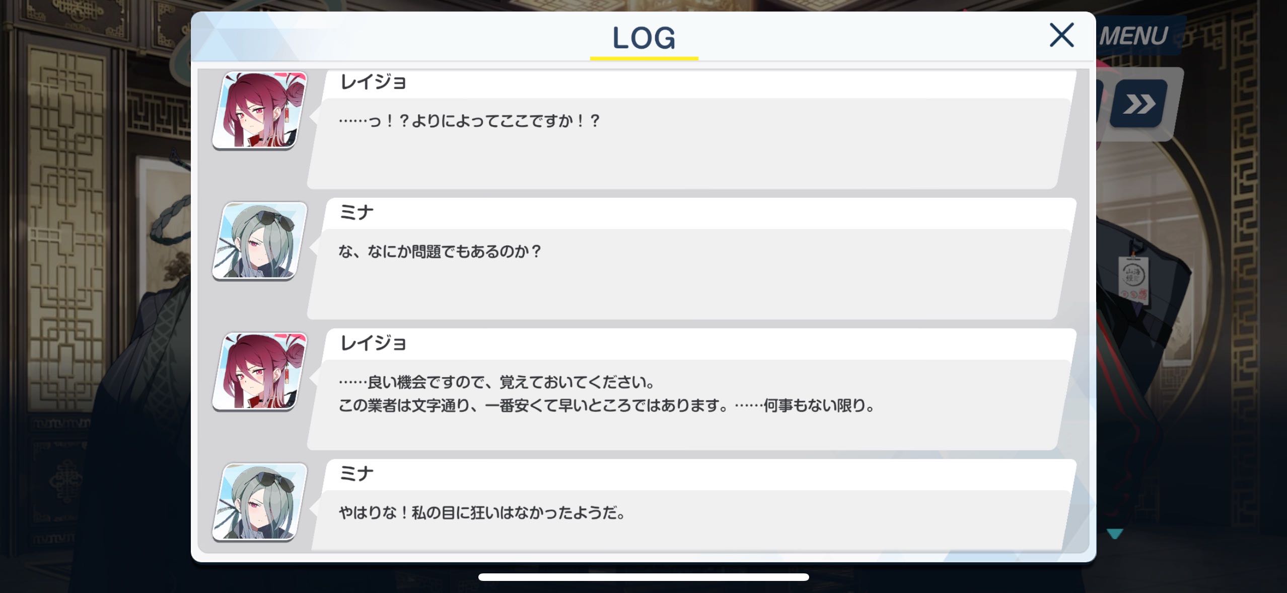Click the second レイジョ name label
1287x593 pixels.
(x=373, y=344)
